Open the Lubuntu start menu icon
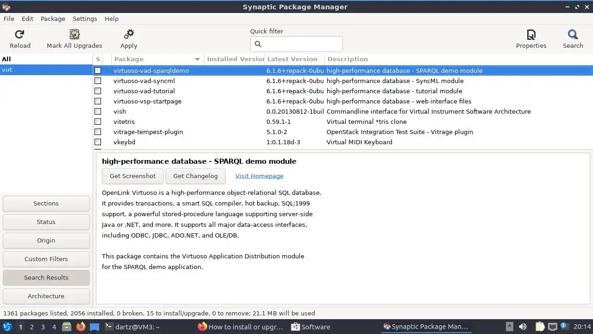593x334 pixels. [x=7, y=327]
